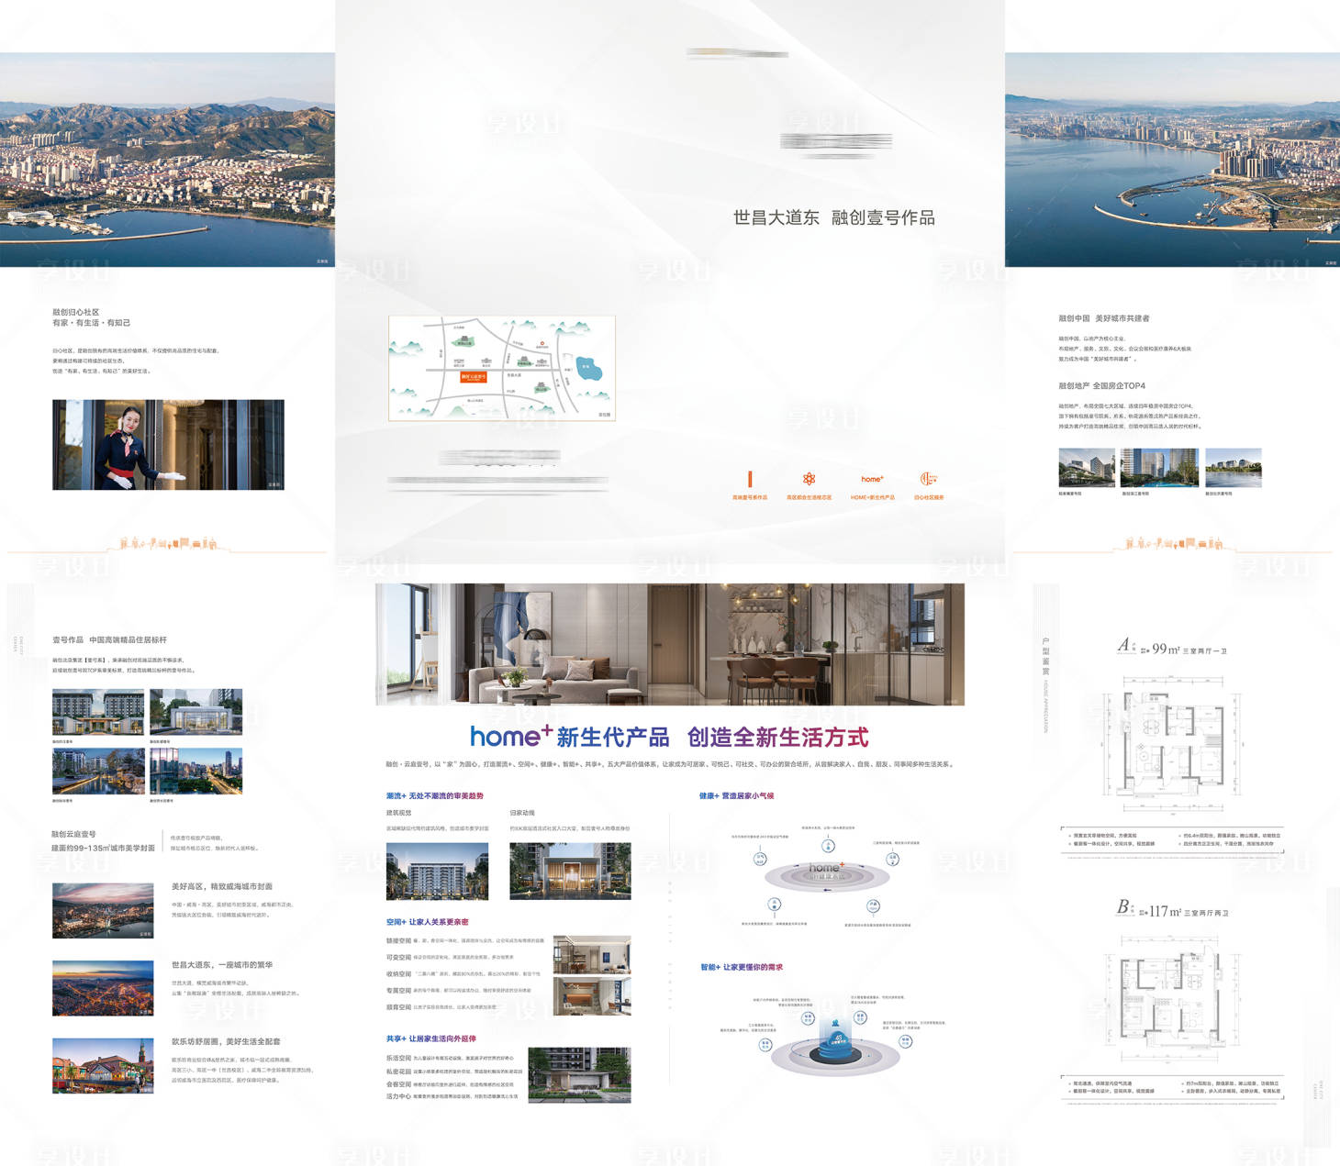The height and width of the screenshot is (1166, 1340).
Task: Open the 世昌大道东 night cityscape photo
Action: pyautogui.click(x=103, y=988)
